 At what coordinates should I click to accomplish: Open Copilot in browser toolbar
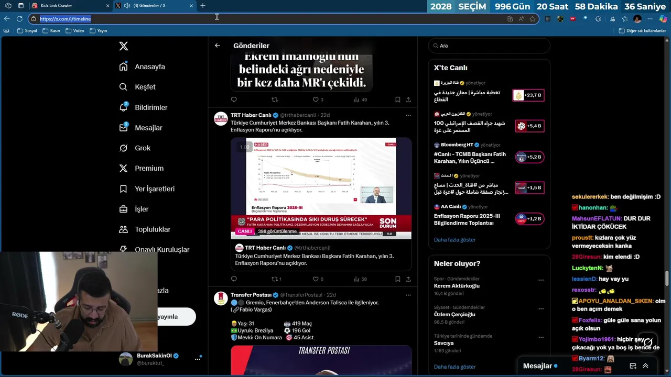pyautogui.click(x=663, y=19)
